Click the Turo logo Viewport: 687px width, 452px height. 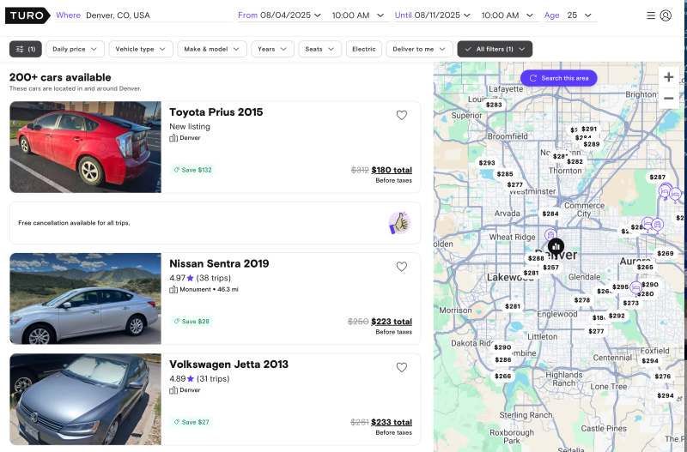[27, 15]
